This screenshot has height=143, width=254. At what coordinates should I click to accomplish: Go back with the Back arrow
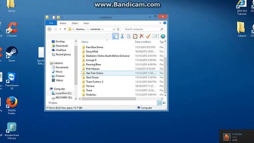pyautogui.click(x=50, y=29)
